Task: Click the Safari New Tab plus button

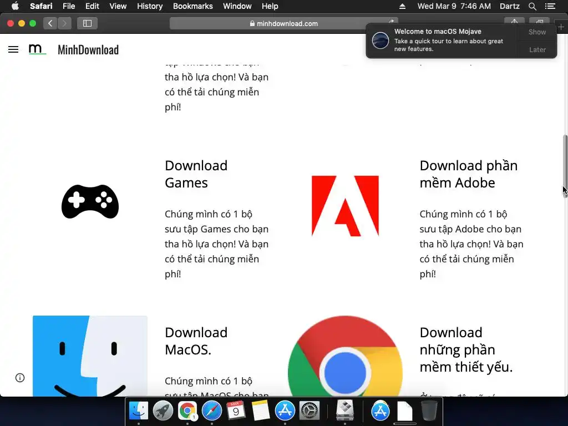Action: pos(561,27)
